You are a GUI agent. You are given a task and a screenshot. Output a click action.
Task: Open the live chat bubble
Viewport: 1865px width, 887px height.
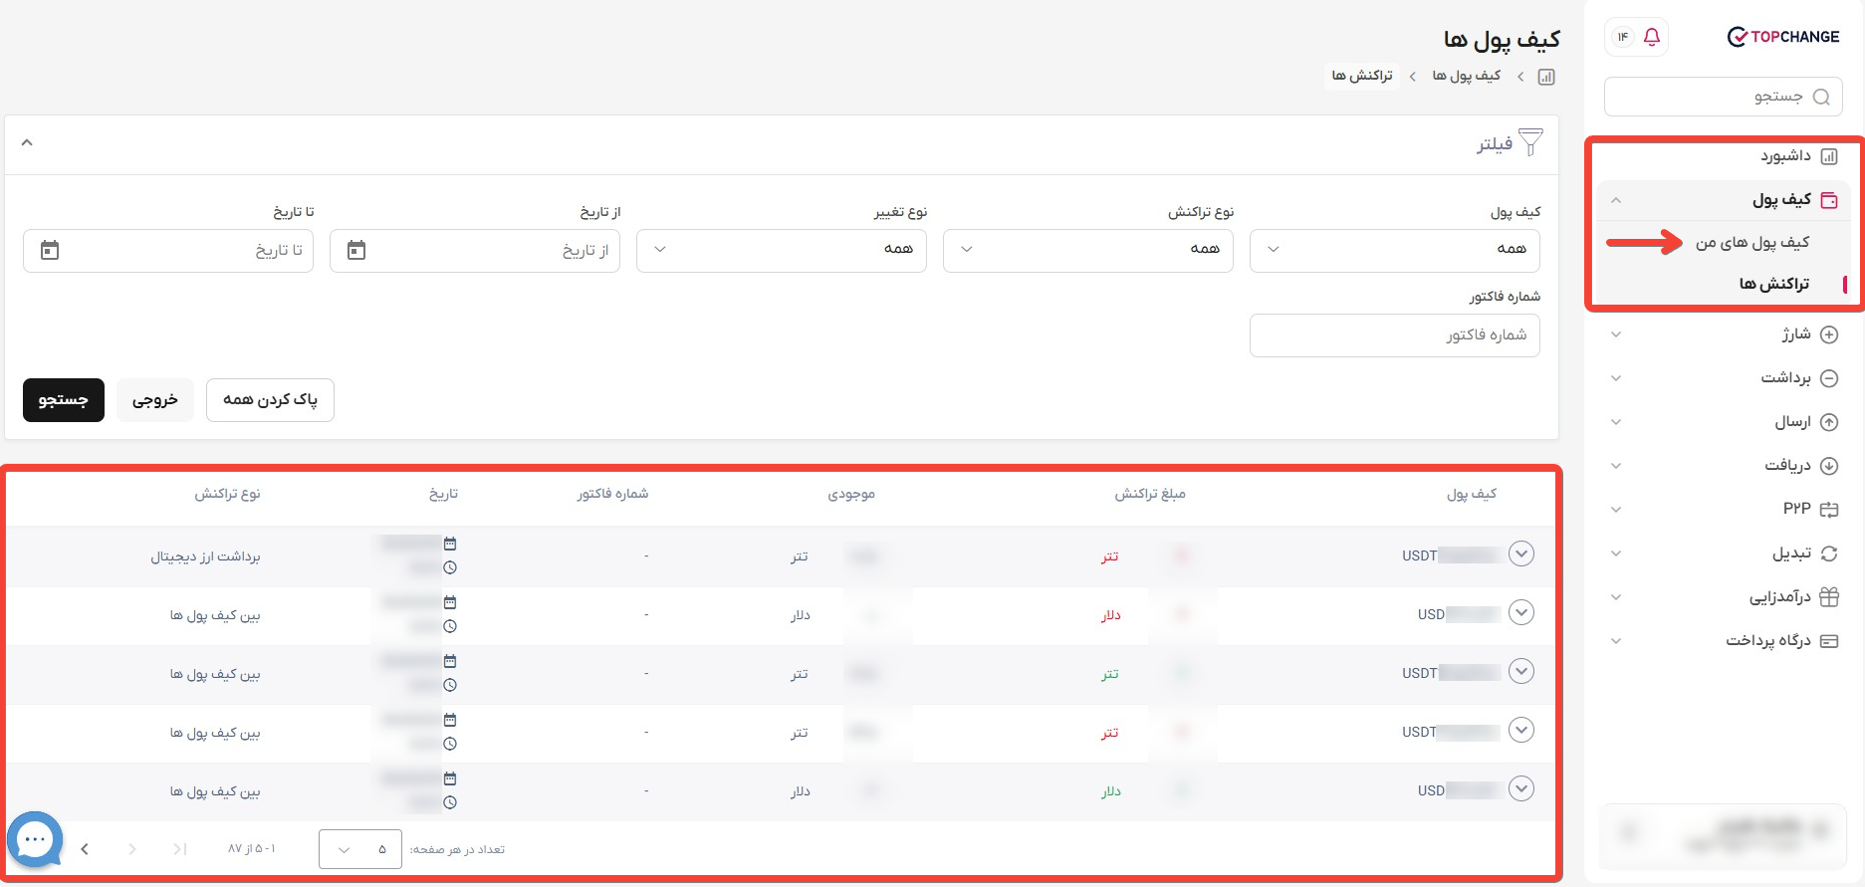click(x=35, y=840)
